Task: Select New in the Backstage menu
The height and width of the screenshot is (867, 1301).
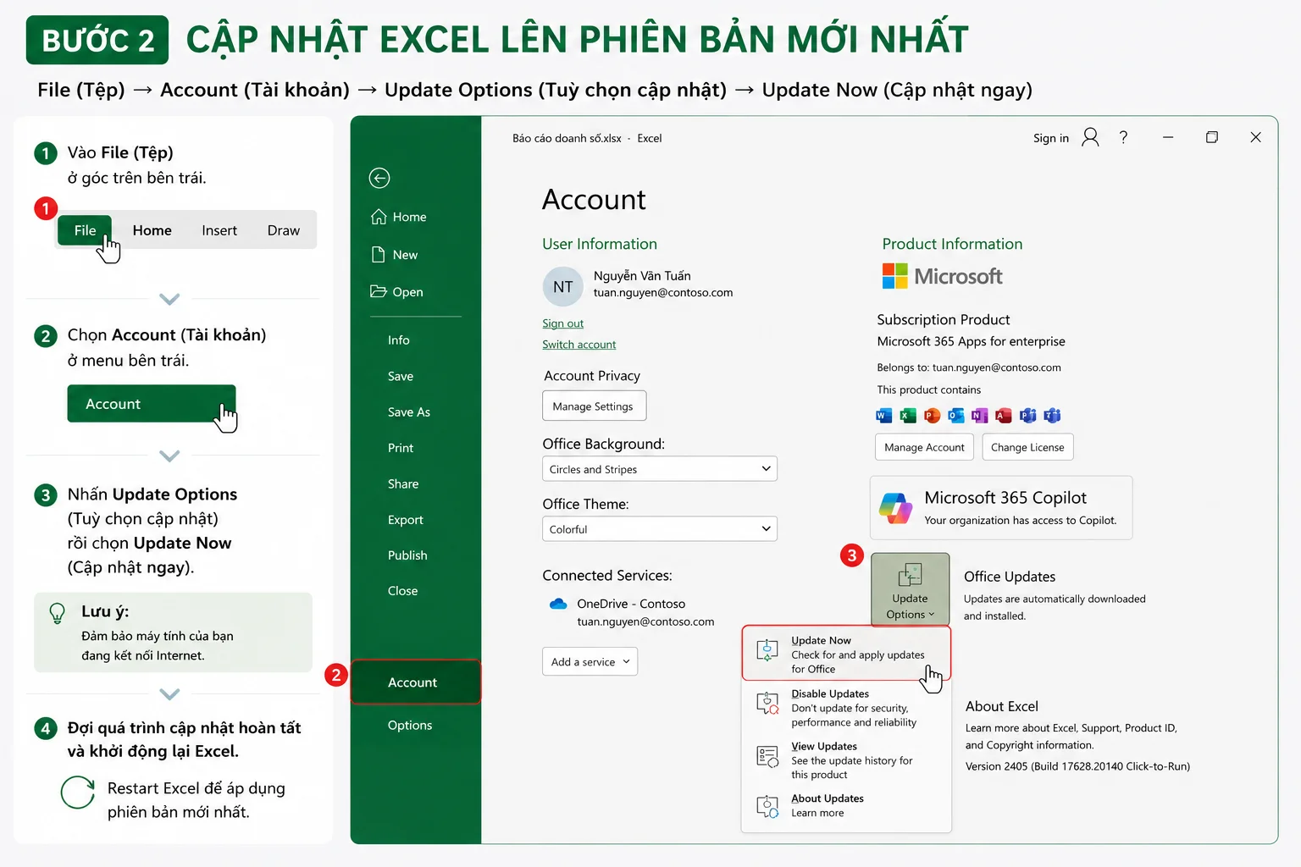Action: [x=395, y=255]
